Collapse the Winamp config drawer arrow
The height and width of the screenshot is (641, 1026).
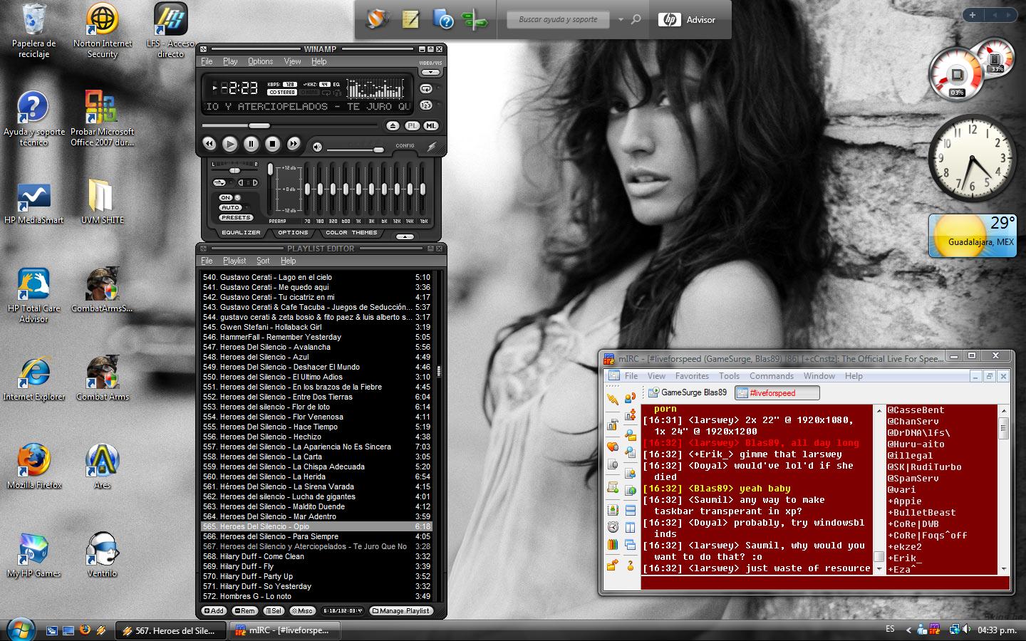click(405, 236)
